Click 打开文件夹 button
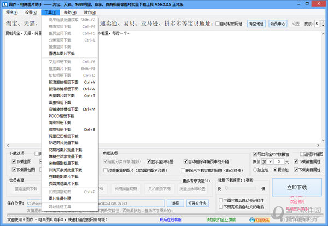328x226 pixels. (197, 203)
